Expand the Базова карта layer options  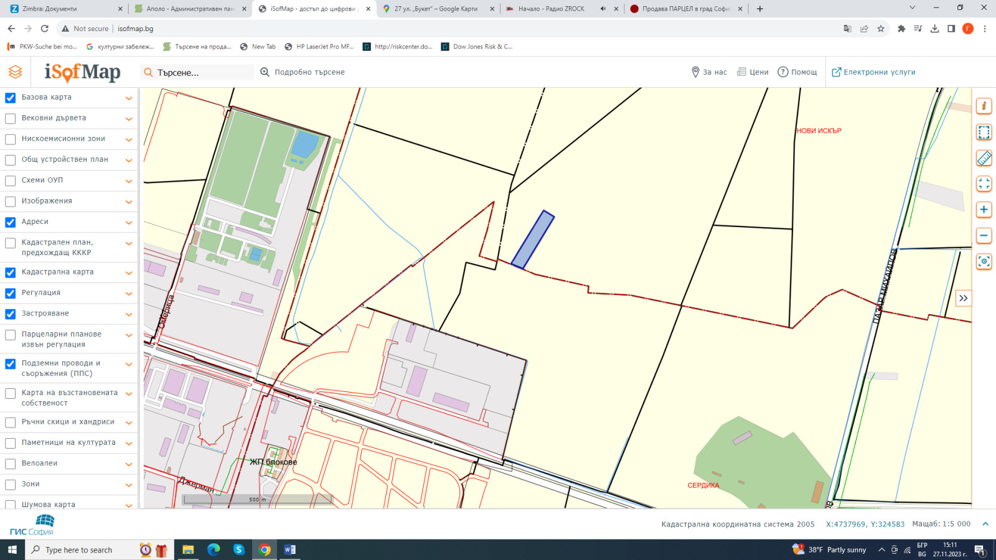[x=129, y=98]
